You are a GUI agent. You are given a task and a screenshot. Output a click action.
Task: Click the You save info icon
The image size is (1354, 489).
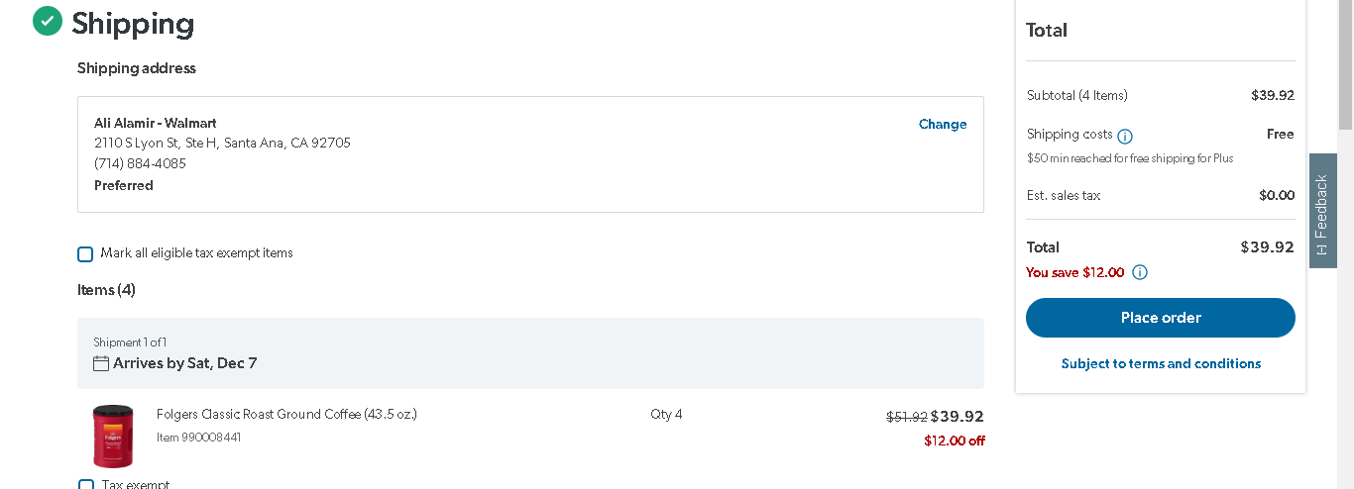1140,272
